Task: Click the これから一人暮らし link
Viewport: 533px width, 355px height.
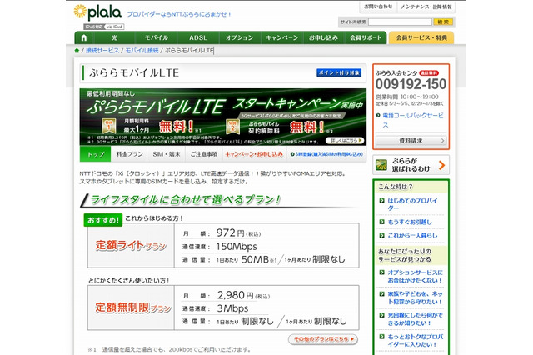Action: pyautogui.click(x=413, y=236)
